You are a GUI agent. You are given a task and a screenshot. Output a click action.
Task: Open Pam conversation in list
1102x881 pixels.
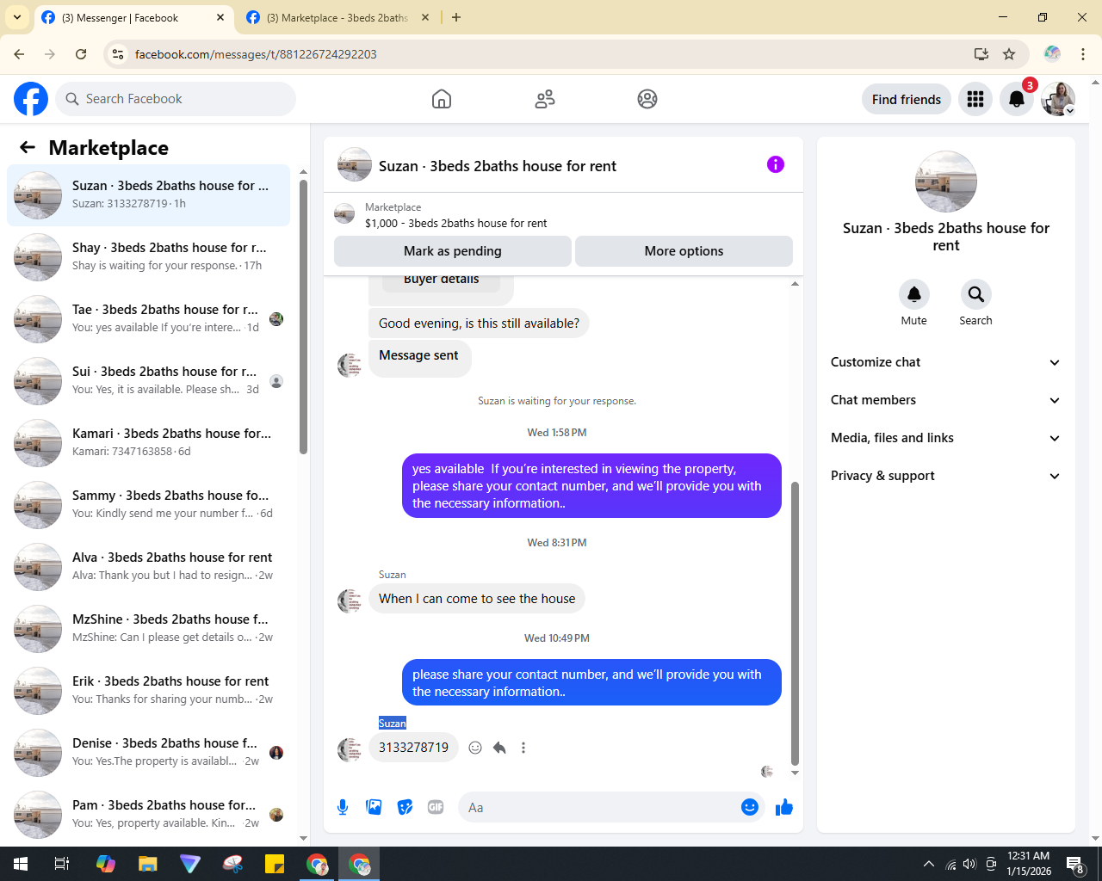click(x=148, y=815)
